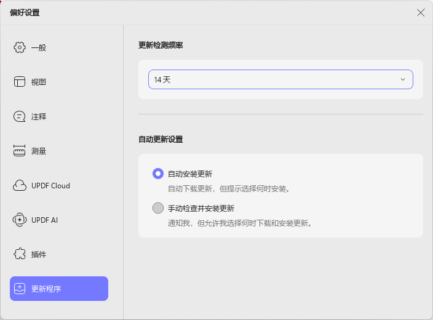The width and height of the screenshot is (433, 320).
Task: Click the 通知我，但允许我选择何时下载和安装更新 description
Action: coord(240,223)
